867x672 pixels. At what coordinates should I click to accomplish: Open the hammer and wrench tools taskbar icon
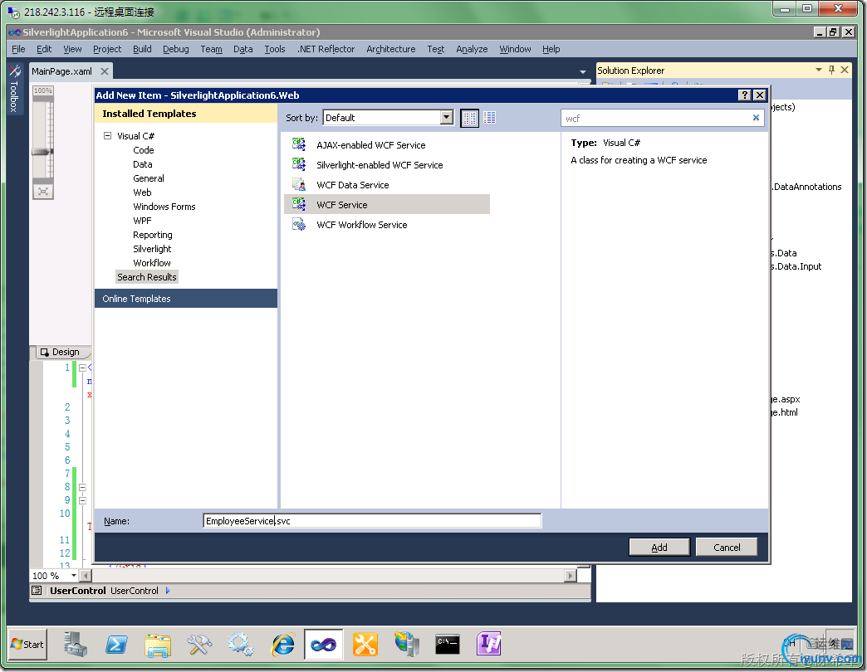point(199,644)
